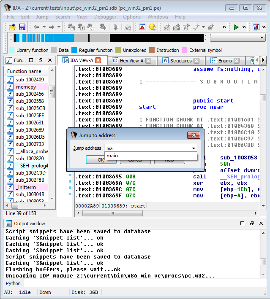The width and height of the screenshot is (270, 299).
Task: Switch to Structures tab
Action: 180,61
